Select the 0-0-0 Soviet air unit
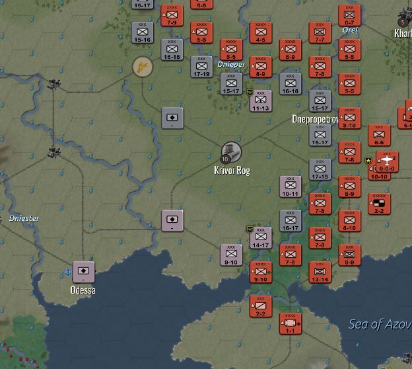Viewport: 412px width, 369px height. pos(387,162)
